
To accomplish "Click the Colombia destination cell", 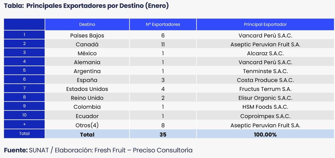I will [87, 107].
